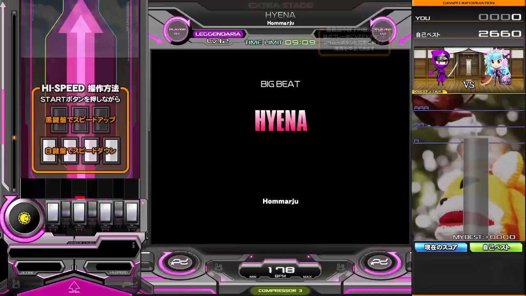Click the rabbit icon below the SCORE label
Viewport: 526px width, 296px height.
(x=16, y=284)
